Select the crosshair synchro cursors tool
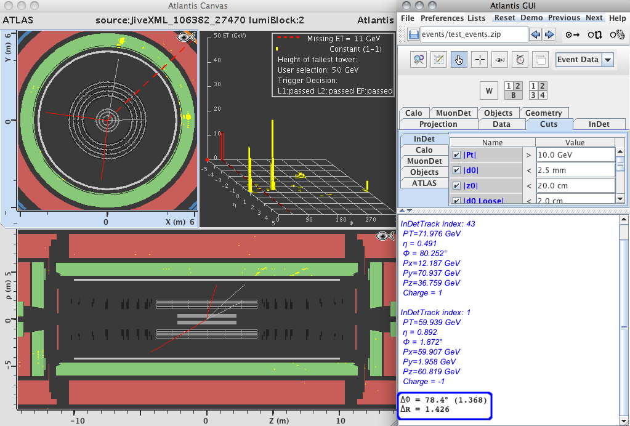 [480, 60]
